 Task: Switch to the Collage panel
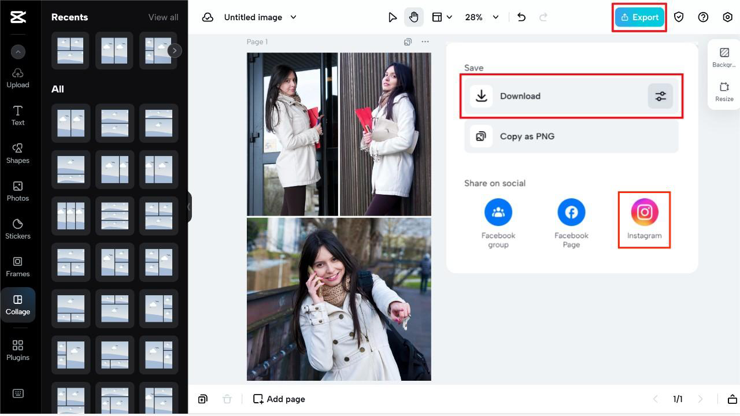(x=17, y=304)
